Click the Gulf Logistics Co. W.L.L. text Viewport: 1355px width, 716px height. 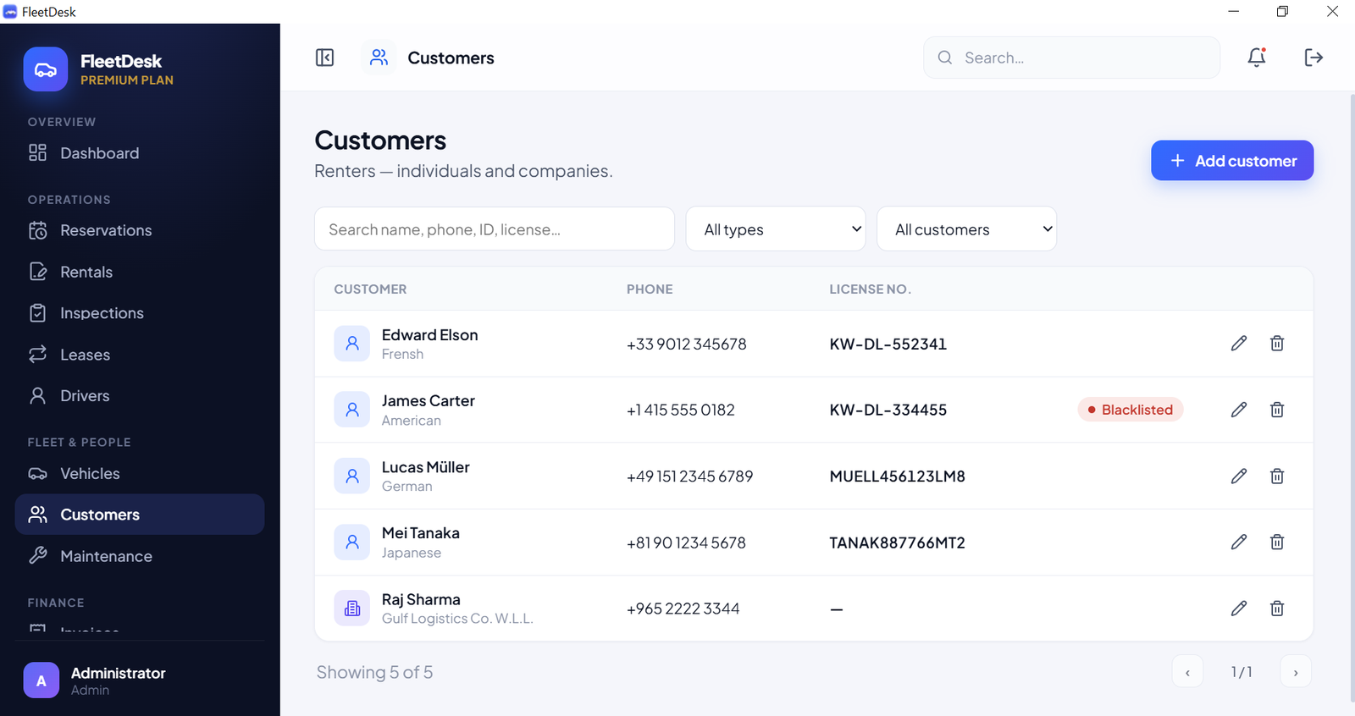pos(457,619)
